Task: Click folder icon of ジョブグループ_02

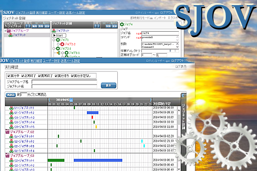Action: (x=7, y=132)
